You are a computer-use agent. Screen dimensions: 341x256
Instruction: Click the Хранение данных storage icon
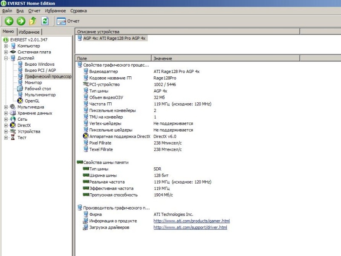coord(13,113)
